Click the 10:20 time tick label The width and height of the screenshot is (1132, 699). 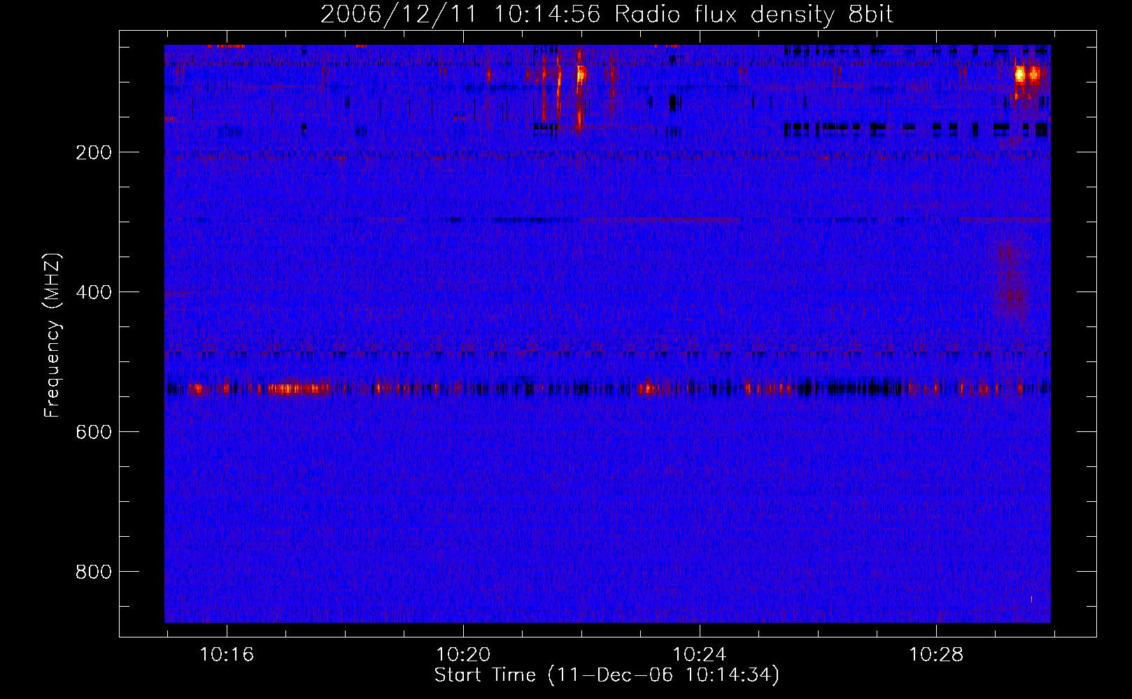[x=463, y=655]
